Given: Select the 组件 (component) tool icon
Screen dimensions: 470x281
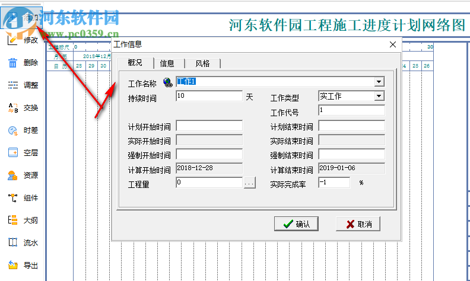Looking at the screenshot, I should click(x=12, y=198).
